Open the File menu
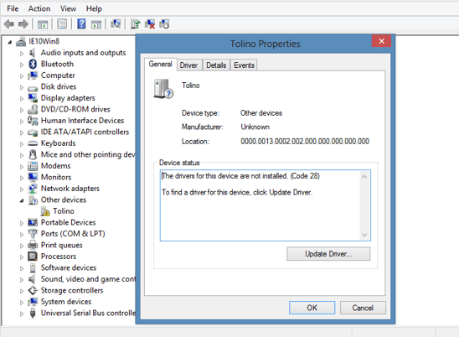 pos(13,8)
